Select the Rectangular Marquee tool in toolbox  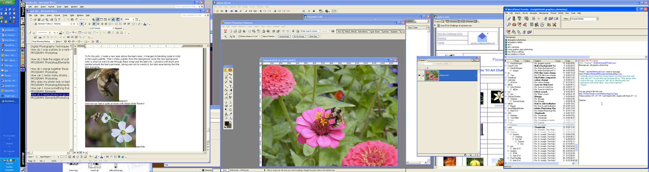pyautogui.click(x=226, y=74)
